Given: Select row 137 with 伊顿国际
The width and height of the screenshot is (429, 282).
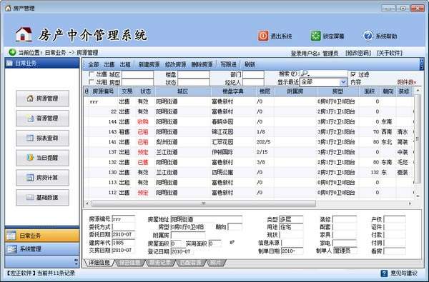Looking at the screenshot, I should coord(249,152).
